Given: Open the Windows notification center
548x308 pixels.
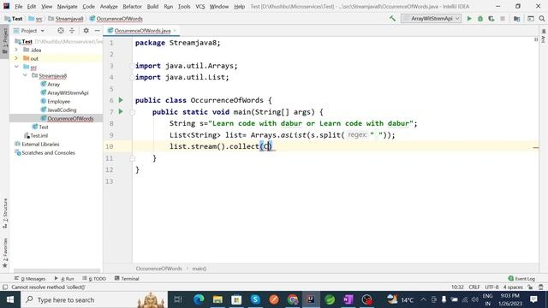Looking at the screenshot, I should click(533, 299).
